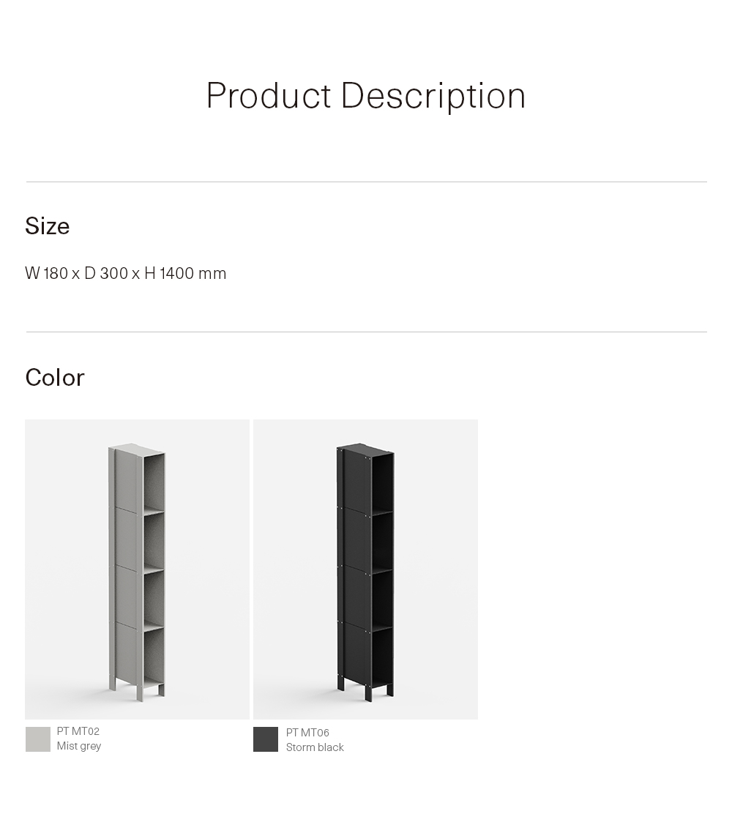This screenshot has height=814, width=732.
Task: Click the divider line above Color
Action: [x=367, y=332]
